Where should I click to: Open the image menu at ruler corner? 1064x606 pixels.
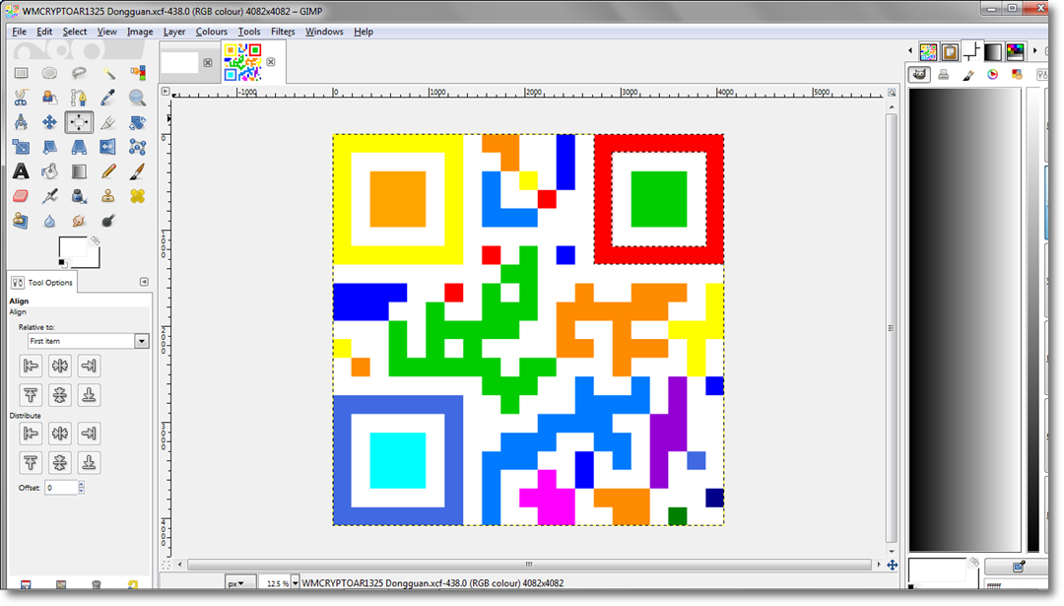tap(166, 91)
